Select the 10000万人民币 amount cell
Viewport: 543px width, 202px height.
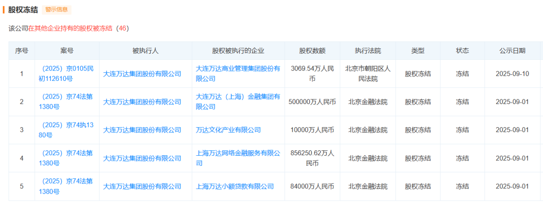[x=312, y=130]
